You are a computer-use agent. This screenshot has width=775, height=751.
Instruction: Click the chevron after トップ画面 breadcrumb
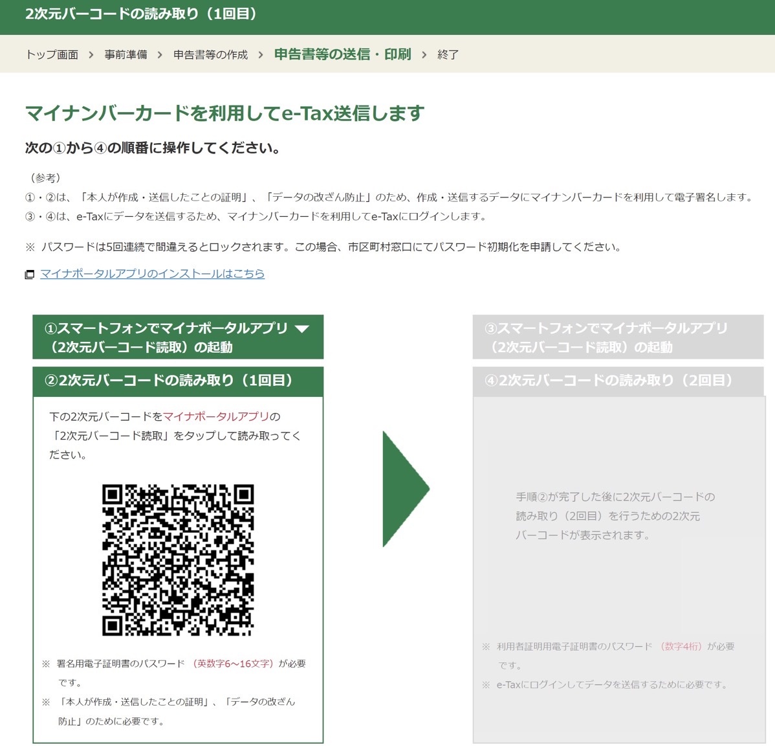coord(91,54)
